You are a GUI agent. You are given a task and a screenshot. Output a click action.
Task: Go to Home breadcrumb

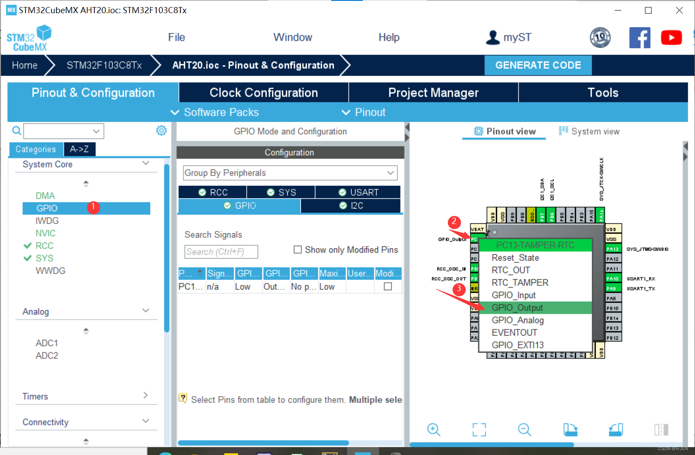(x=25, y=65)
